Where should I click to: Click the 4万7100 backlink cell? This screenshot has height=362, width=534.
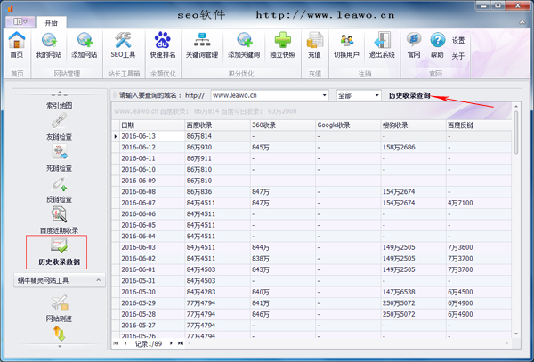(479, 203)
